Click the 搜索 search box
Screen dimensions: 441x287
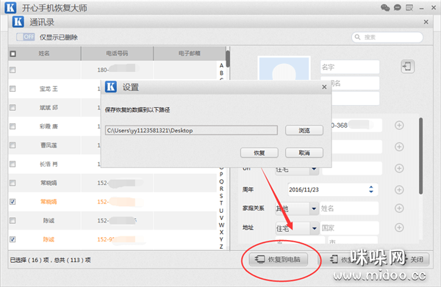click(387, 37)
